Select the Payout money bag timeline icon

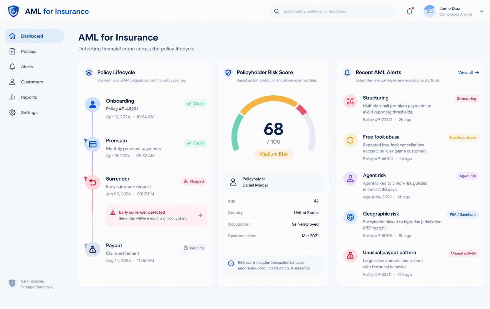pos(92,249)
